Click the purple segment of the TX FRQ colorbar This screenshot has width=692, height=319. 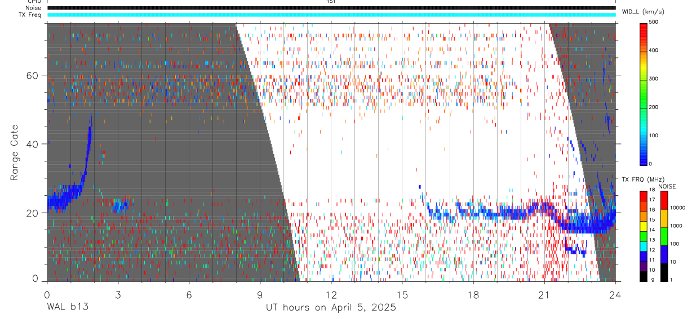pos(644,266)
